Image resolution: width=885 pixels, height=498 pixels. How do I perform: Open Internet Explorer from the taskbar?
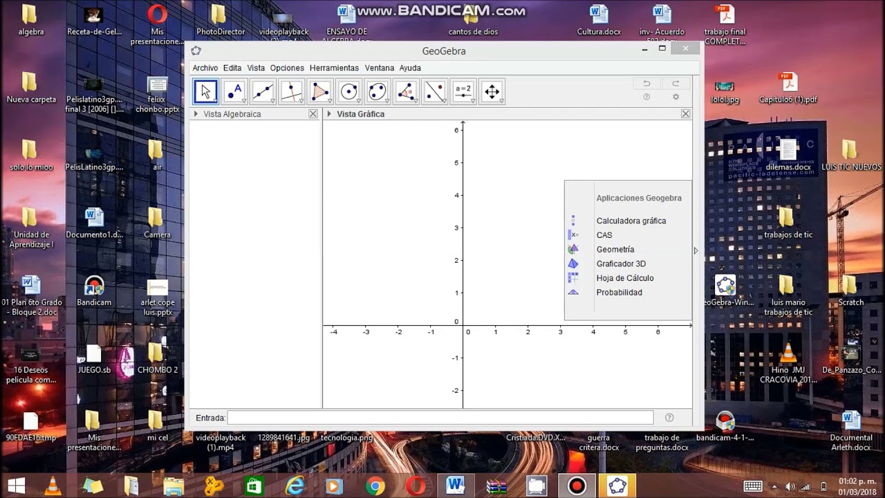[x=295, y=486]
